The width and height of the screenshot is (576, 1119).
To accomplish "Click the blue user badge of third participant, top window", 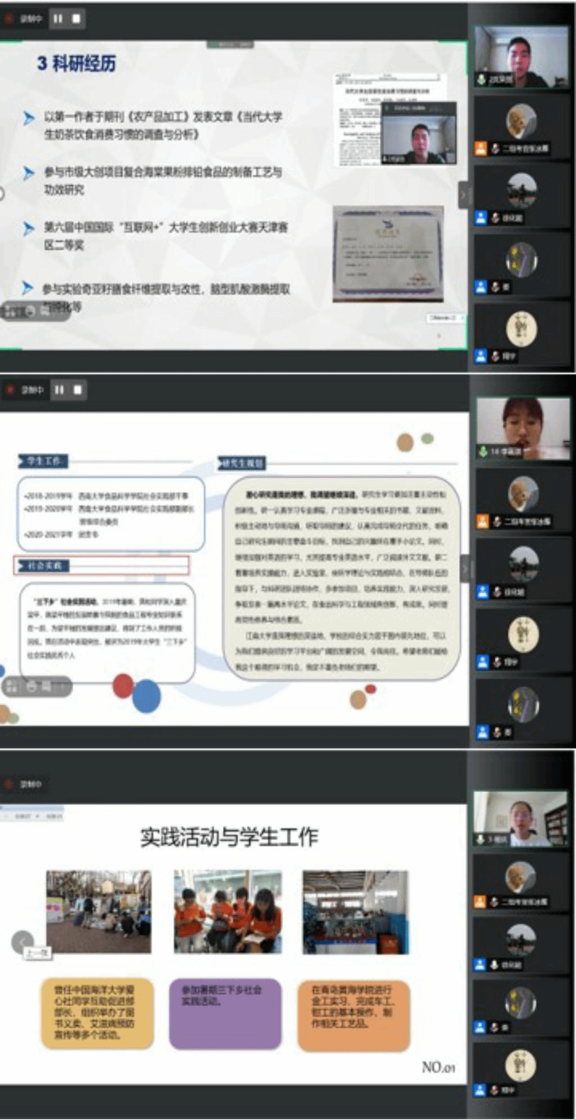I will 480,218.
